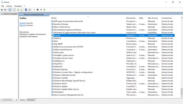Click the Back arrow toolbar icon
183x104 pixels.
pyautogui.click(x=2, y=10)
